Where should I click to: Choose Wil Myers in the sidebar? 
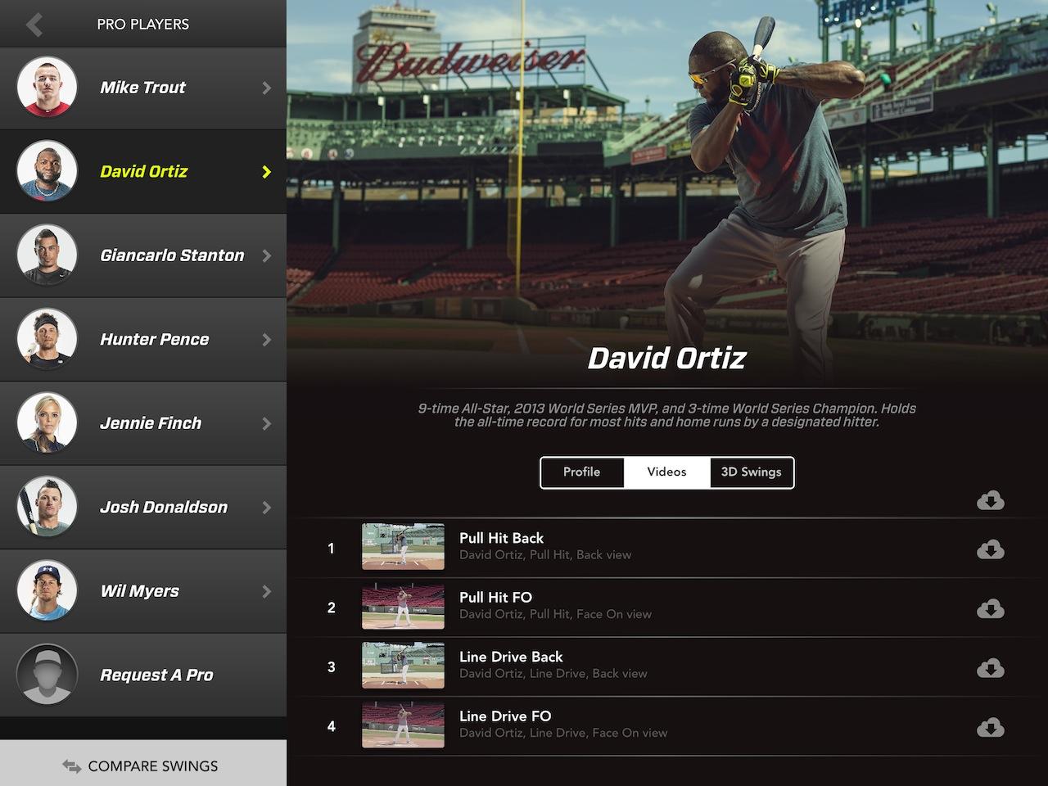(140, 591)
